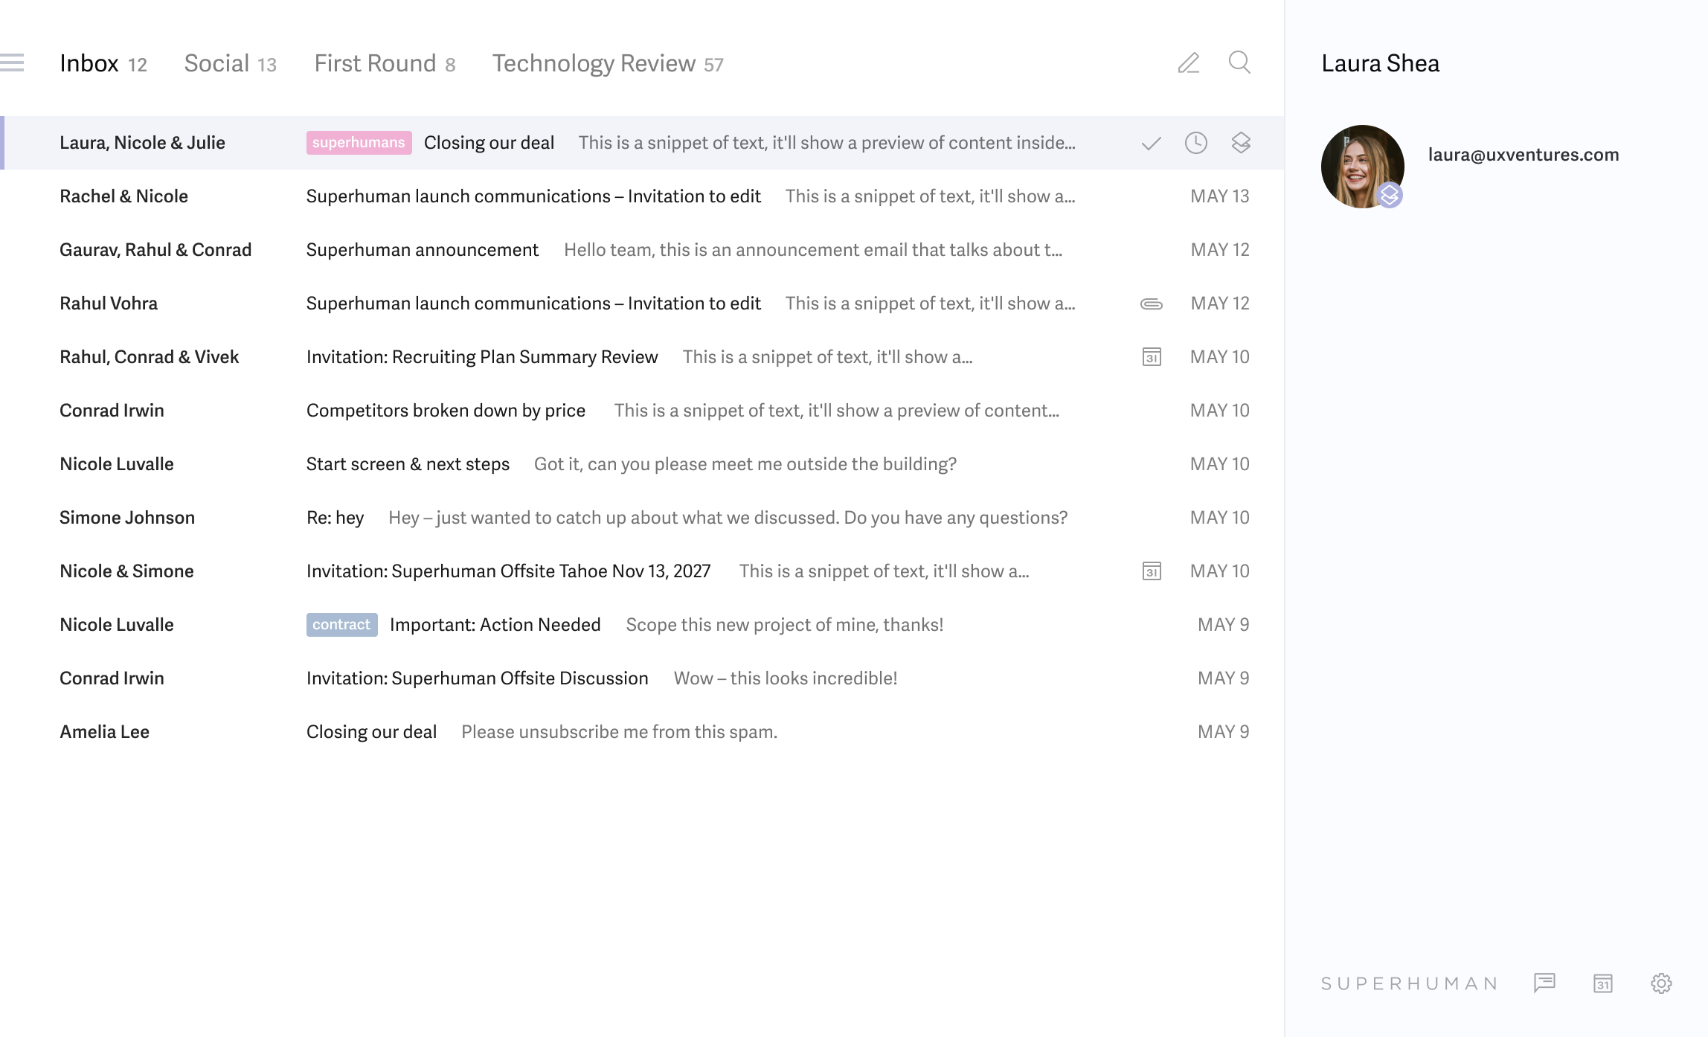
Task: Click the layers icon on selected email row
Action: [x=1240, y=143]
